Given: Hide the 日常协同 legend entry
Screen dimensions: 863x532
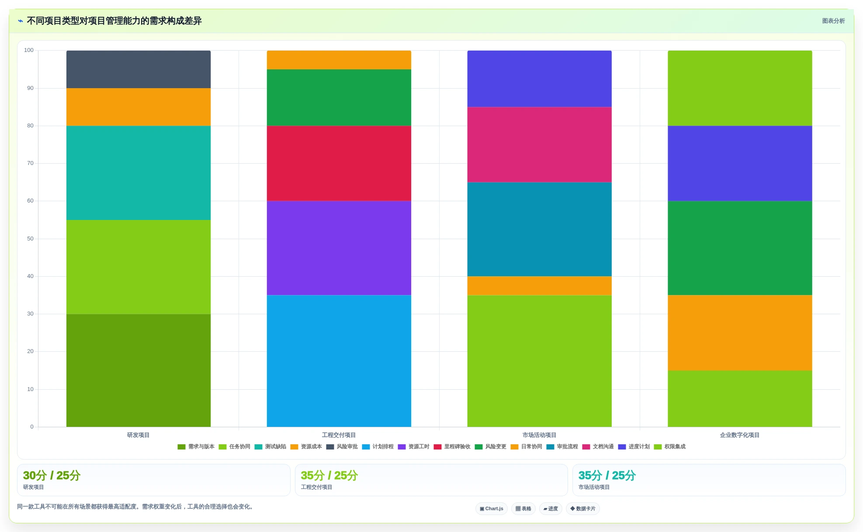Looking at the screenshot, I should point(526,447).
